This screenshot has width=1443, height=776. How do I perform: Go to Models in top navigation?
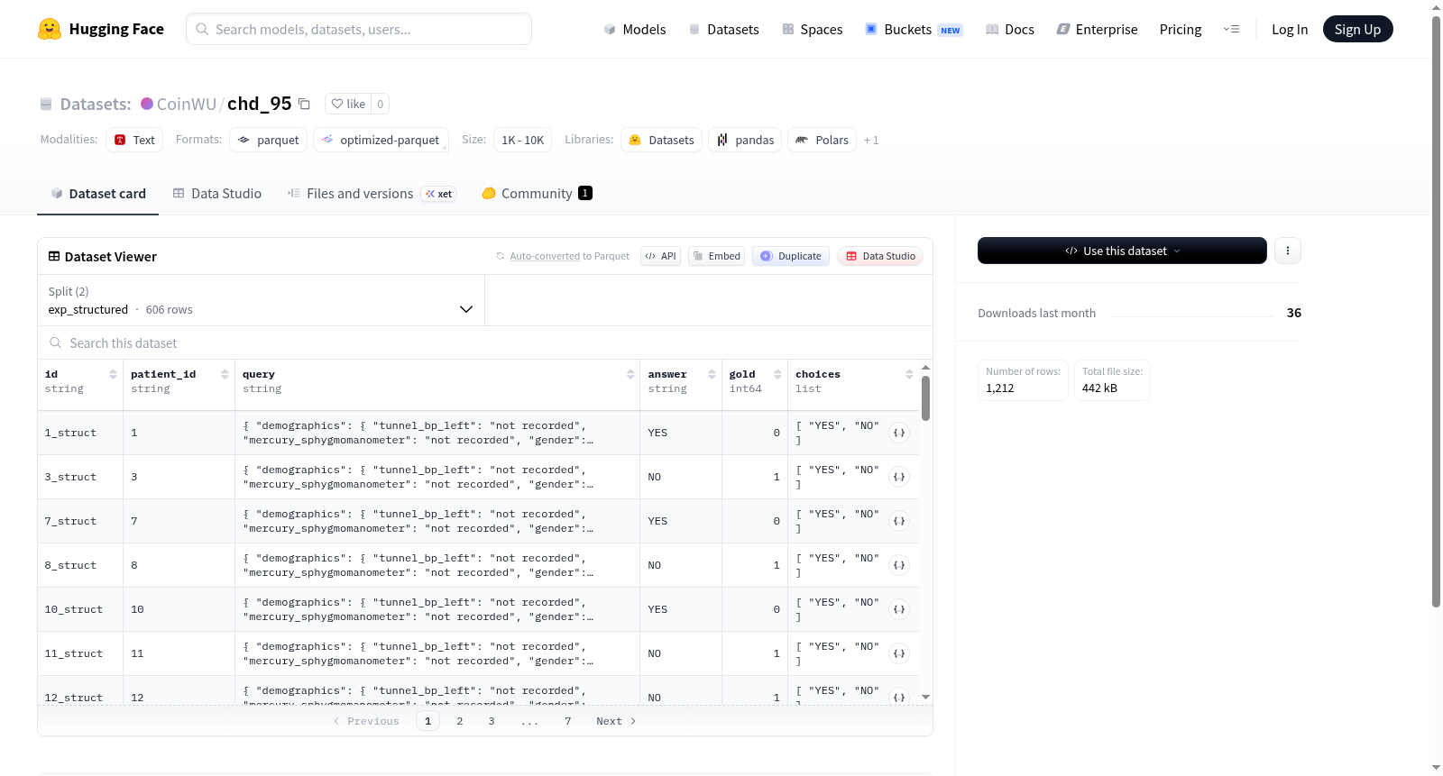(x=635, y=30)
